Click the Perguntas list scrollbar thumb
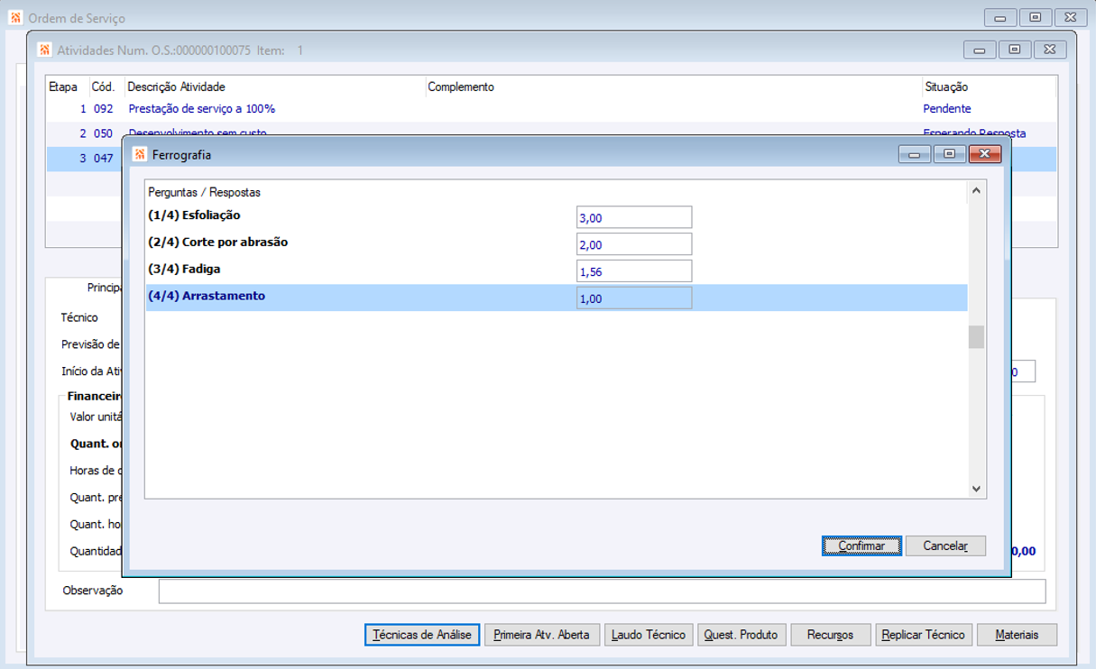The image size is (1096, 669). click(x=976, y=337)
